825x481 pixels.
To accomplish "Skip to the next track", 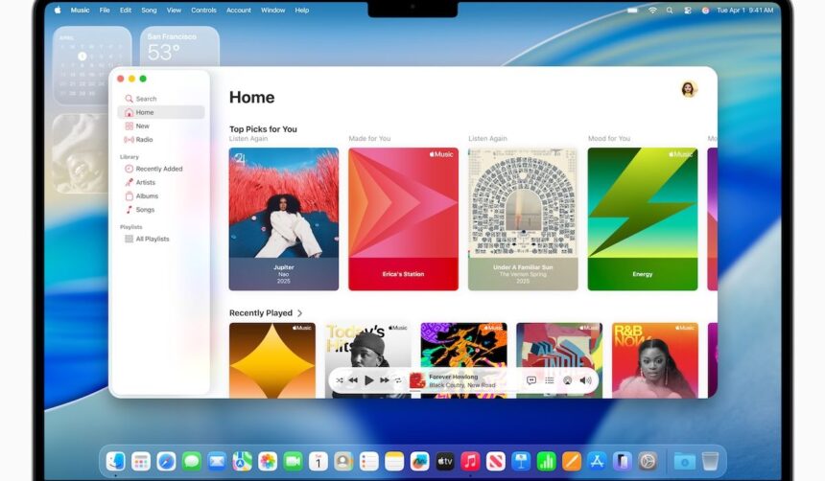I will click(x=385, y=380).
